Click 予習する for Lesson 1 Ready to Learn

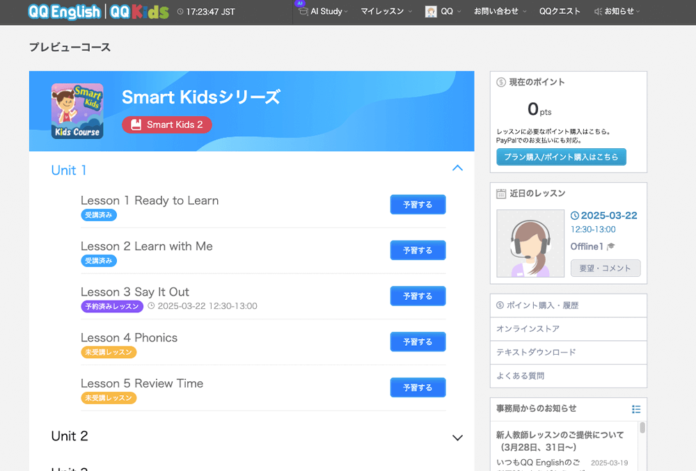click(x=418, y=205)
